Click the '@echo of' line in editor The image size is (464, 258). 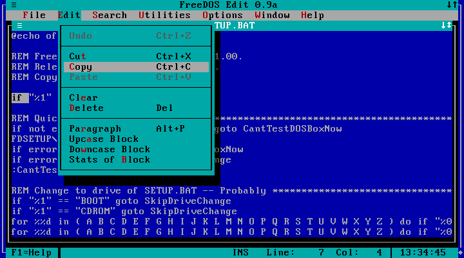click(34, 36)
